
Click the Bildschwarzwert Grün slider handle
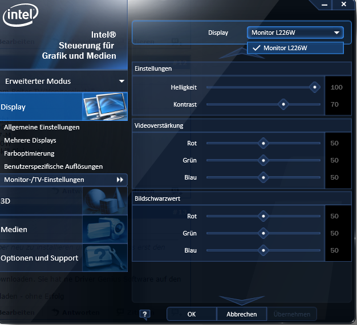(263, 233)
